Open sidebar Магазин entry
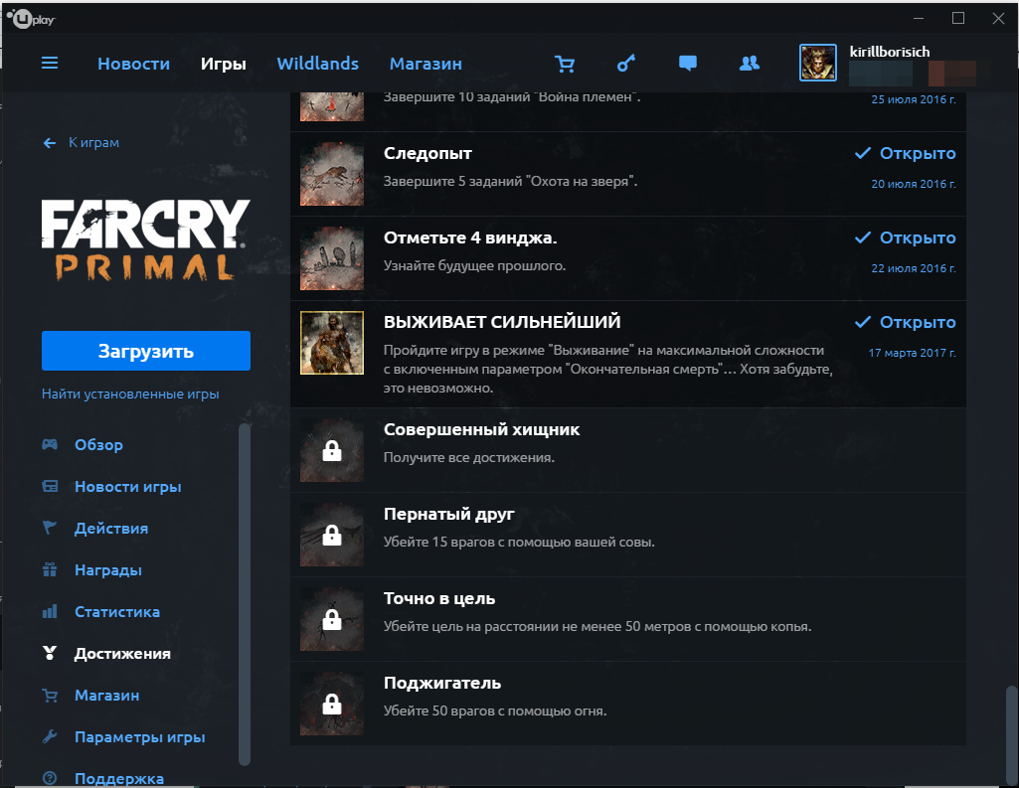The image size is (1019, 788). click(x=107, y=696)
